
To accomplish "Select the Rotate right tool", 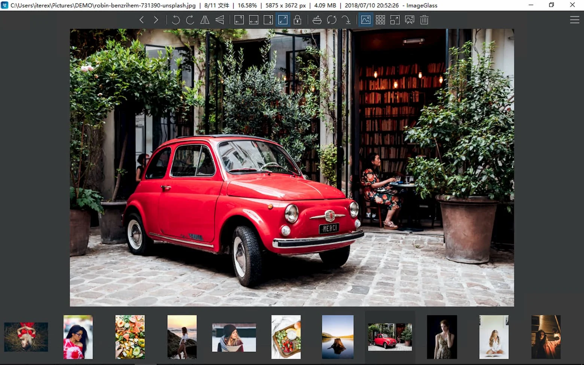I will click(x=190, y=20).
